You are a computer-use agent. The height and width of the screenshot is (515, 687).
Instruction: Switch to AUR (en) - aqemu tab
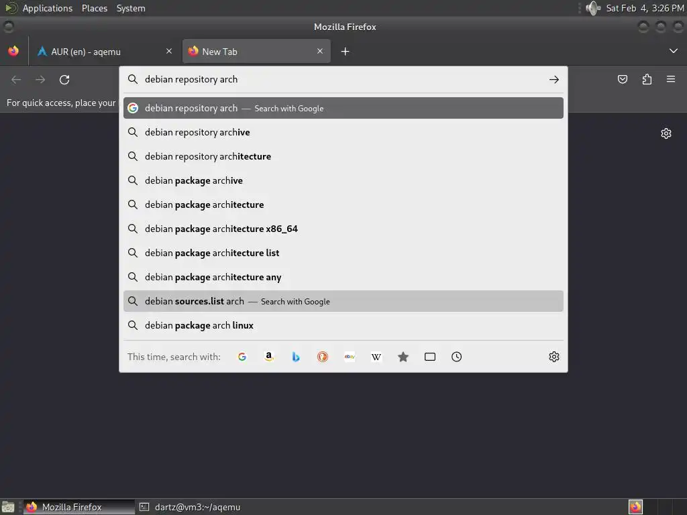tap(104, 51)
